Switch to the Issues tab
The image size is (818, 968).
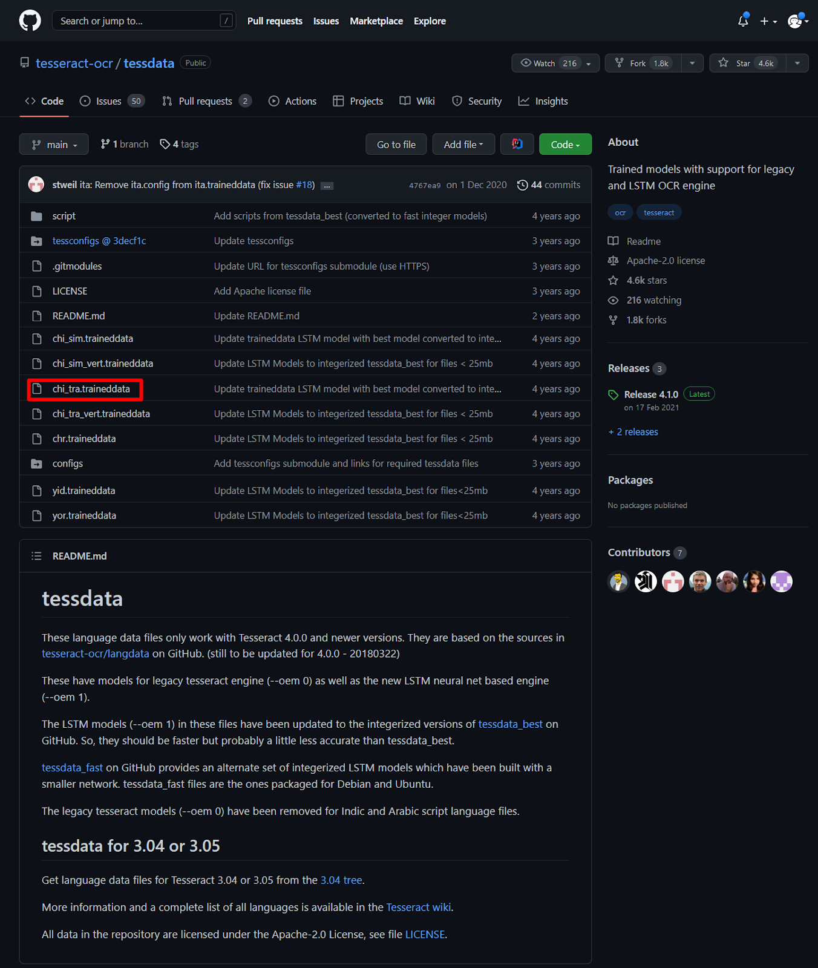click(113, 101)
